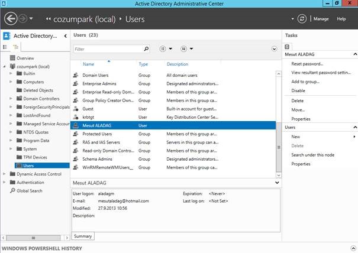Switch navigation pane to list view
This screenshot has width=358, height=253.
5,47
